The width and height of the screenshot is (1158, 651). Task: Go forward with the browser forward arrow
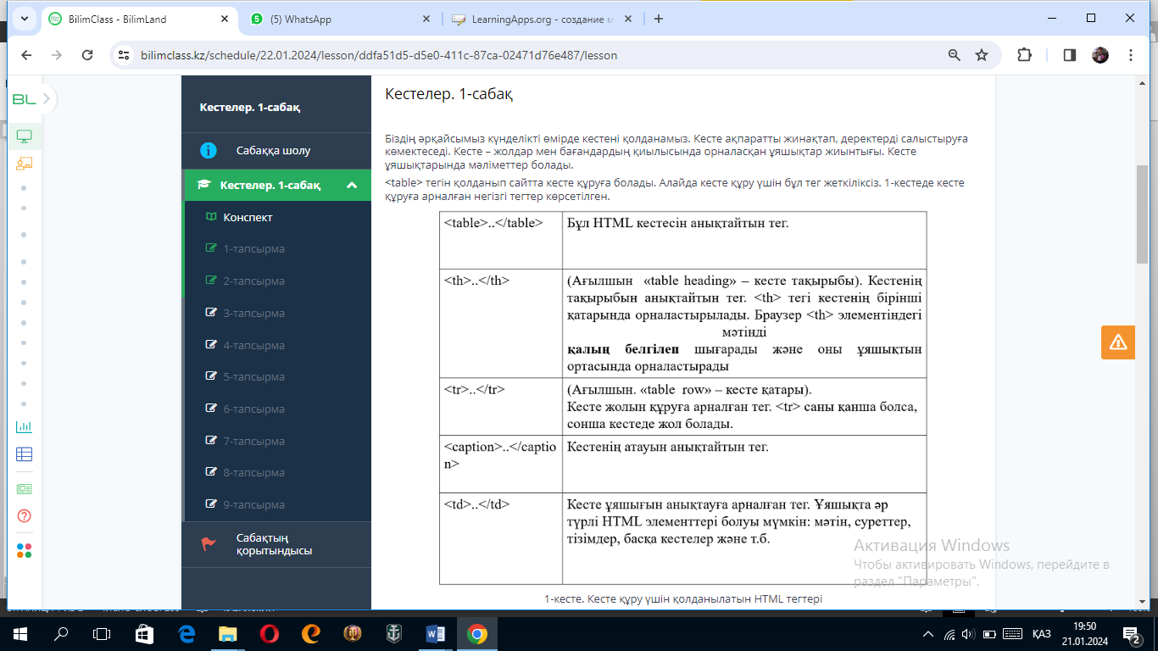pyautogui.click(x=57, y=55)
